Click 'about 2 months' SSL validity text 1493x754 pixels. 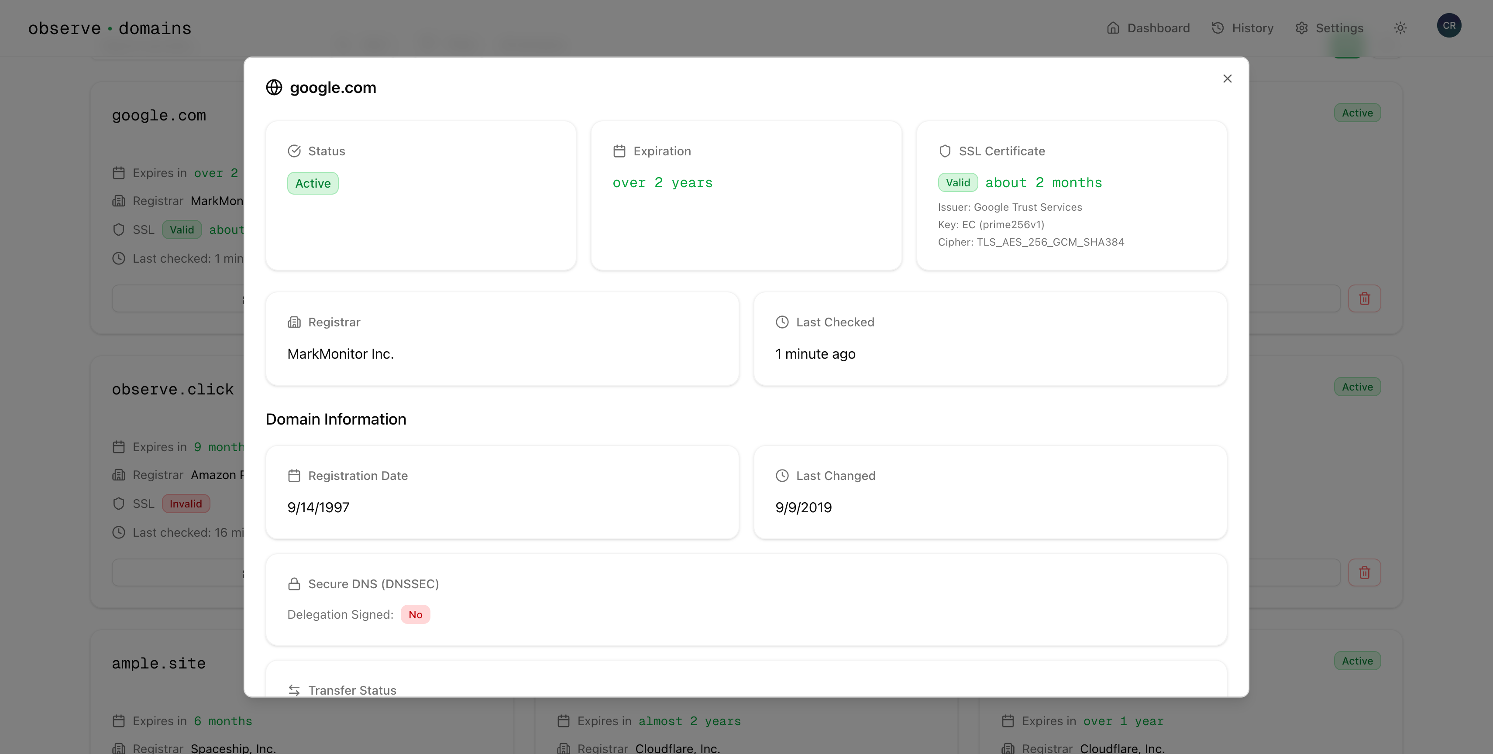(x=1043, y=183)
